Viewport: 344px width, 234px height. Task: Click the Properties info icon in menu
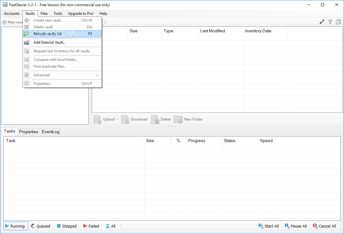pyautogui.click(x=26, y=84)
